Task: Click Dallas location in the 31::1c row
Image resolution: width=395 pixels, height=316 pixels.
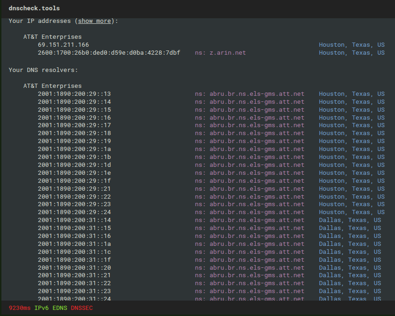Action: tap(350, 252)
